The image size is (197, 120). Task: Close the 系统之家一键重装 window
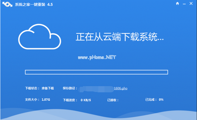pyautogui.click(x=191, y=3)
